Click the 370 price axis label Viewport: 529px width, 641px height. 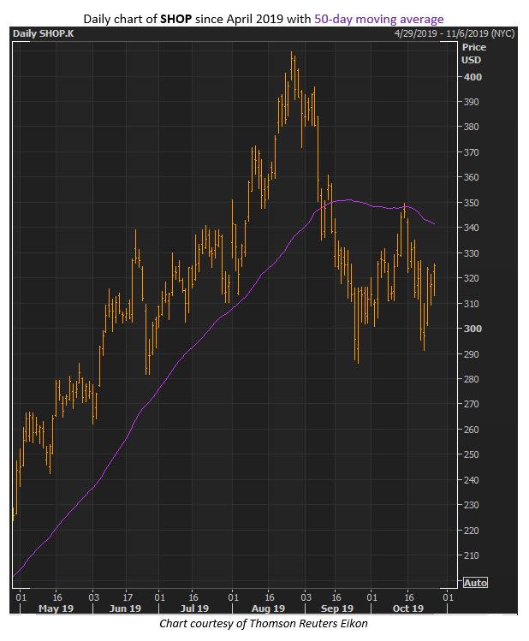point(471,152)
